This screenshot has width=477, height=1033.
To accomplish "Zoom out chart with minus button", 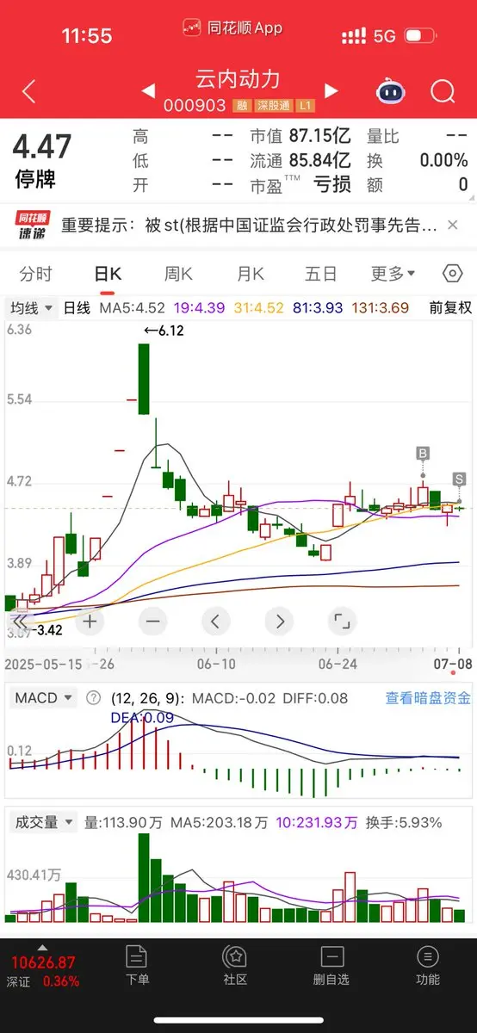I will coord(153,620).
